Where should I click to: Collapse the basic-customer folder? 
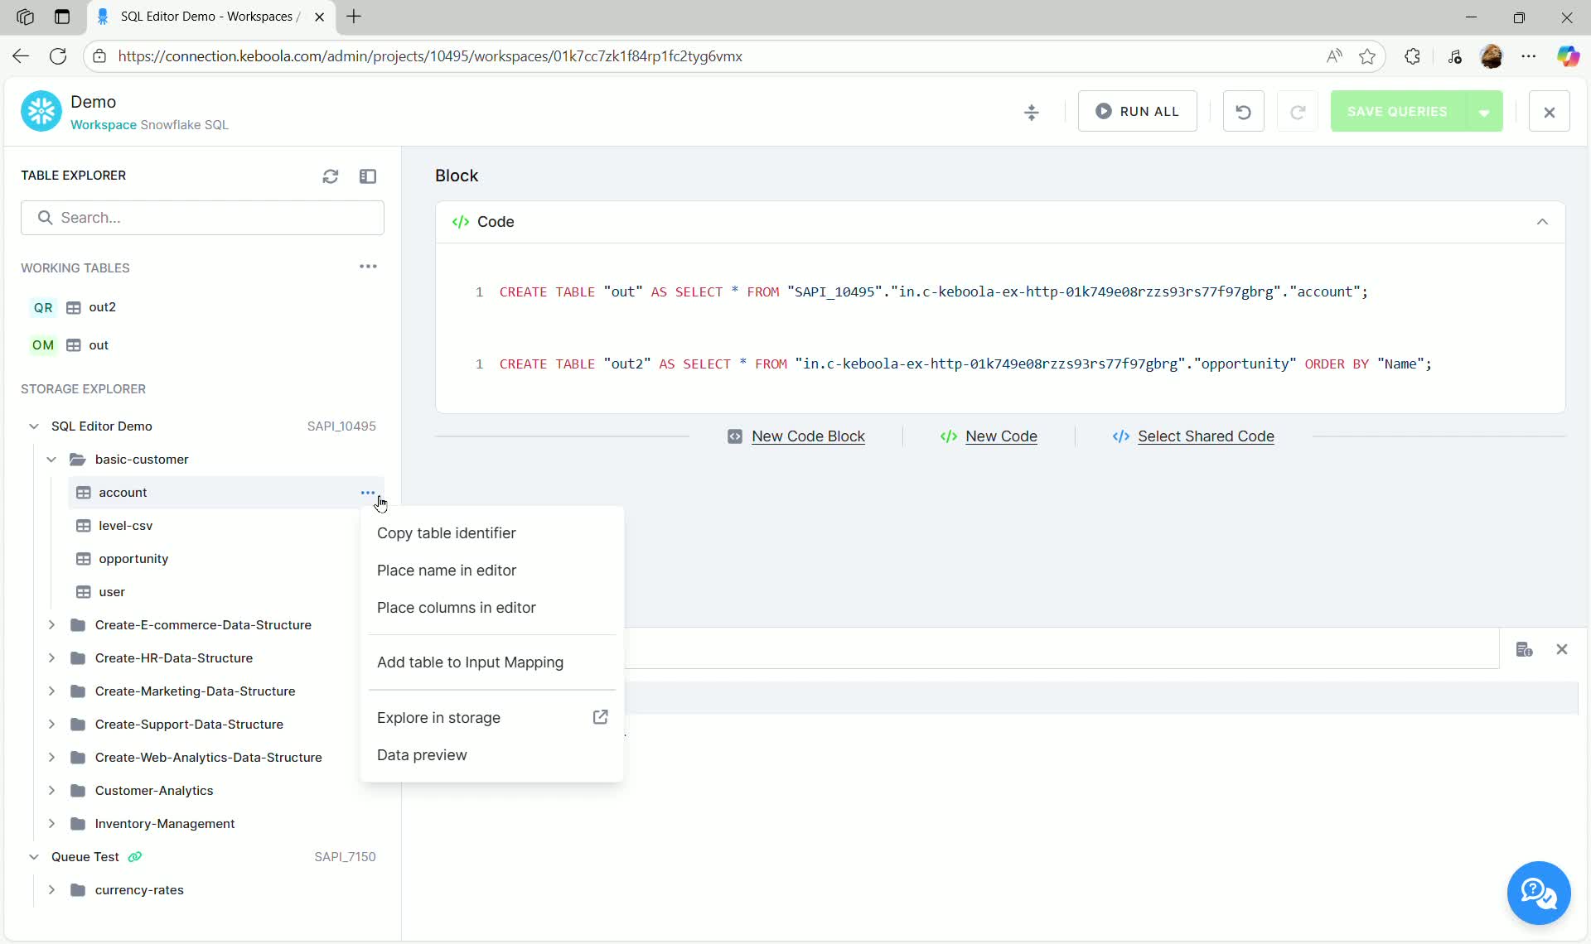pos(51,459)
